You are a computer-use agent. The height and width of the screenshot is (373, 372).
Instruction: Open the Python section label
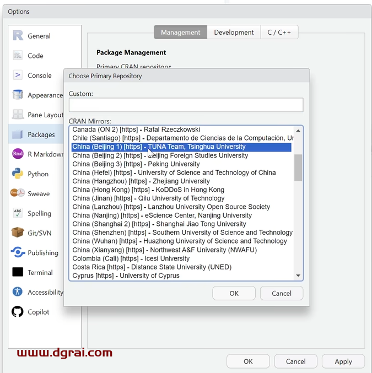coord(38,174)
